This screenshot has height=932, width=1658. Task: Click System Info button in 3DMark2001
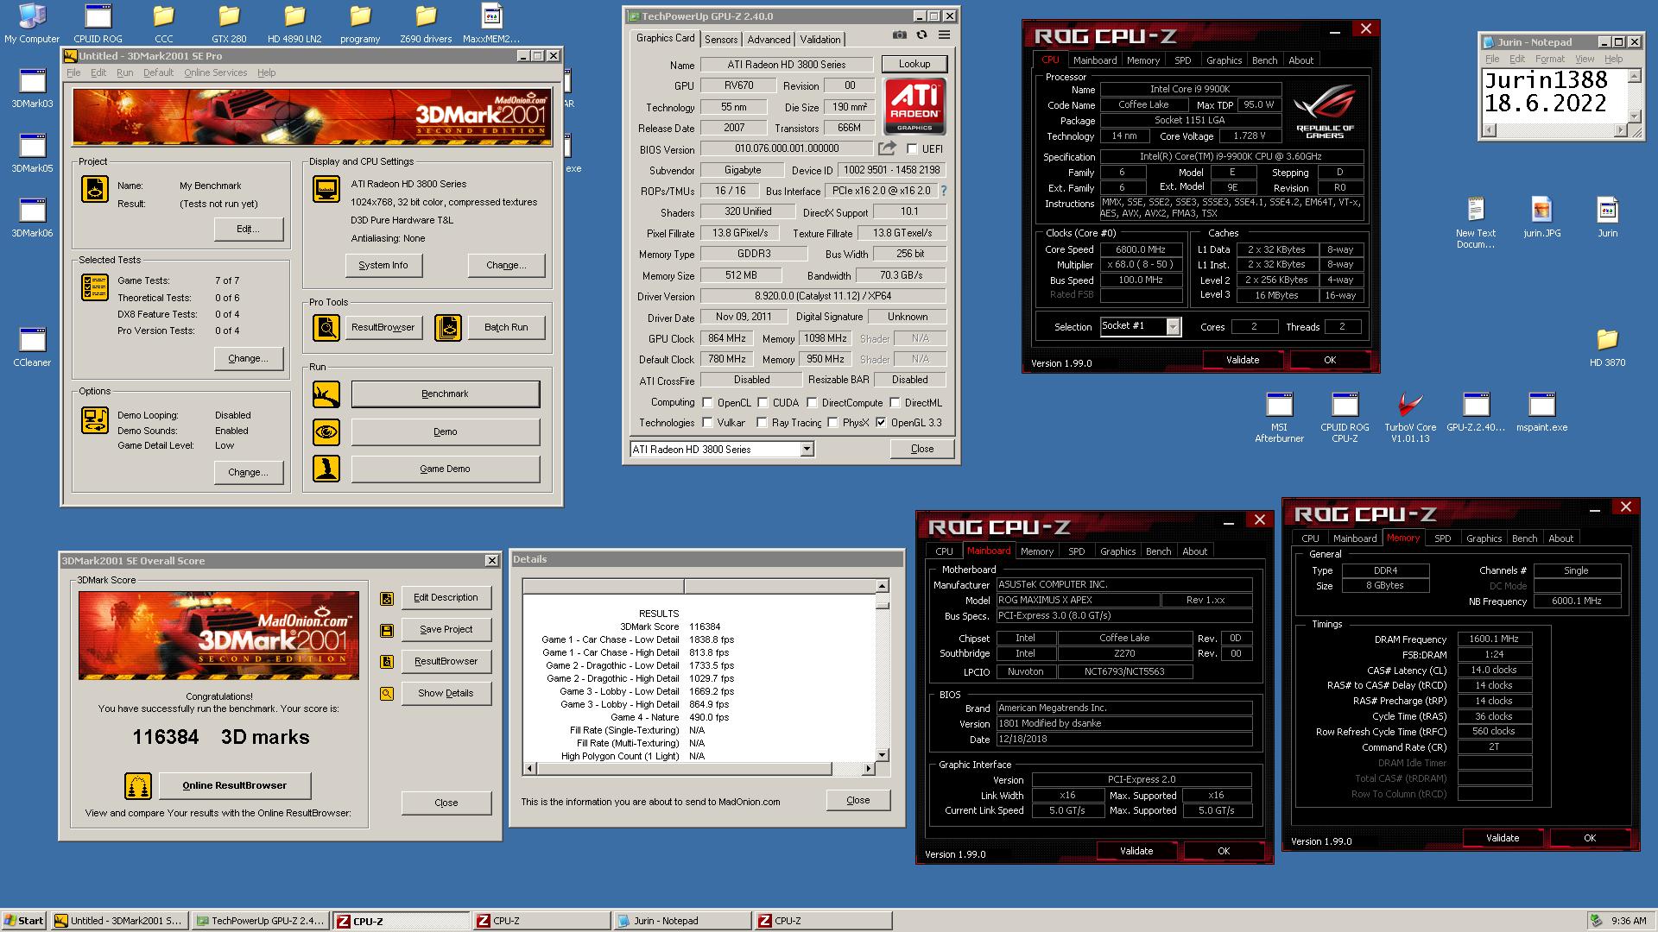click(383, 265)
